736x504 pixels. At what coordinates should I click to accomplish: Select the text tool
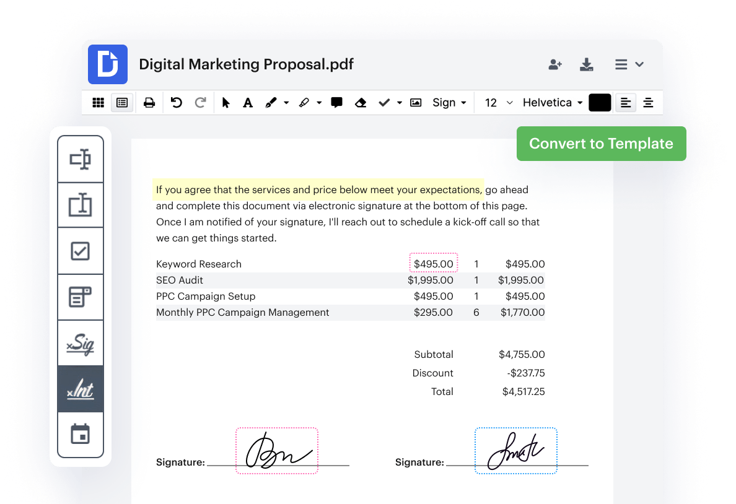248,103
